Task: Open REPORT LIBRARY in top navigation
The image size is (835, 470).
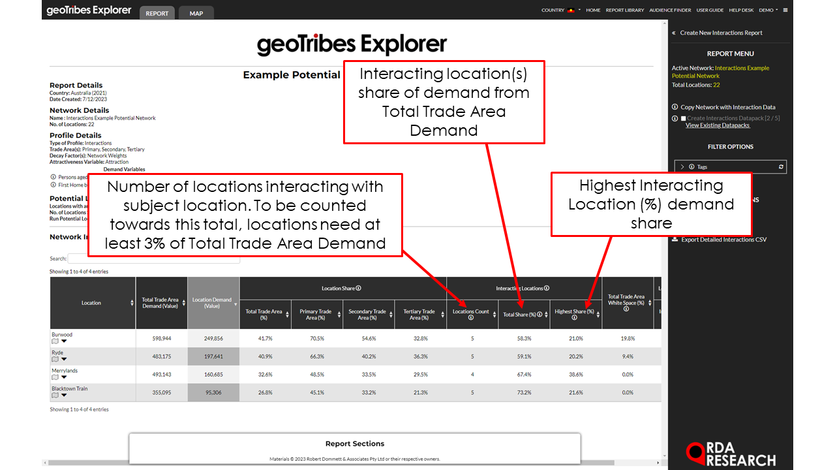Action: (x=625, y=10)
